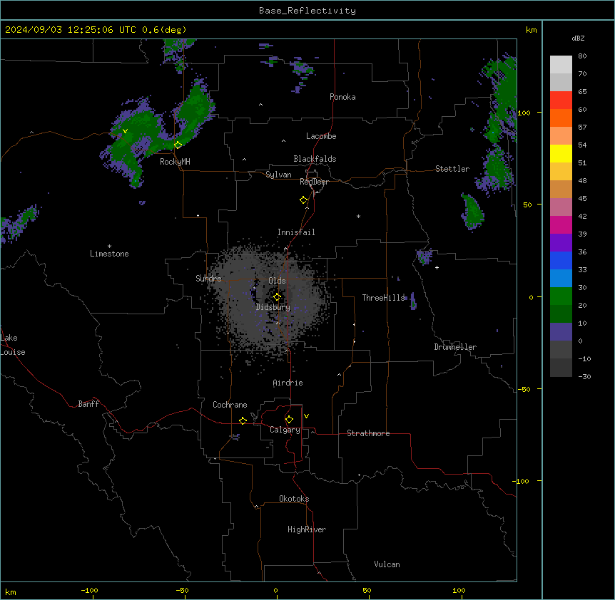Click the Ponoka city label

(x=342, y=97)
